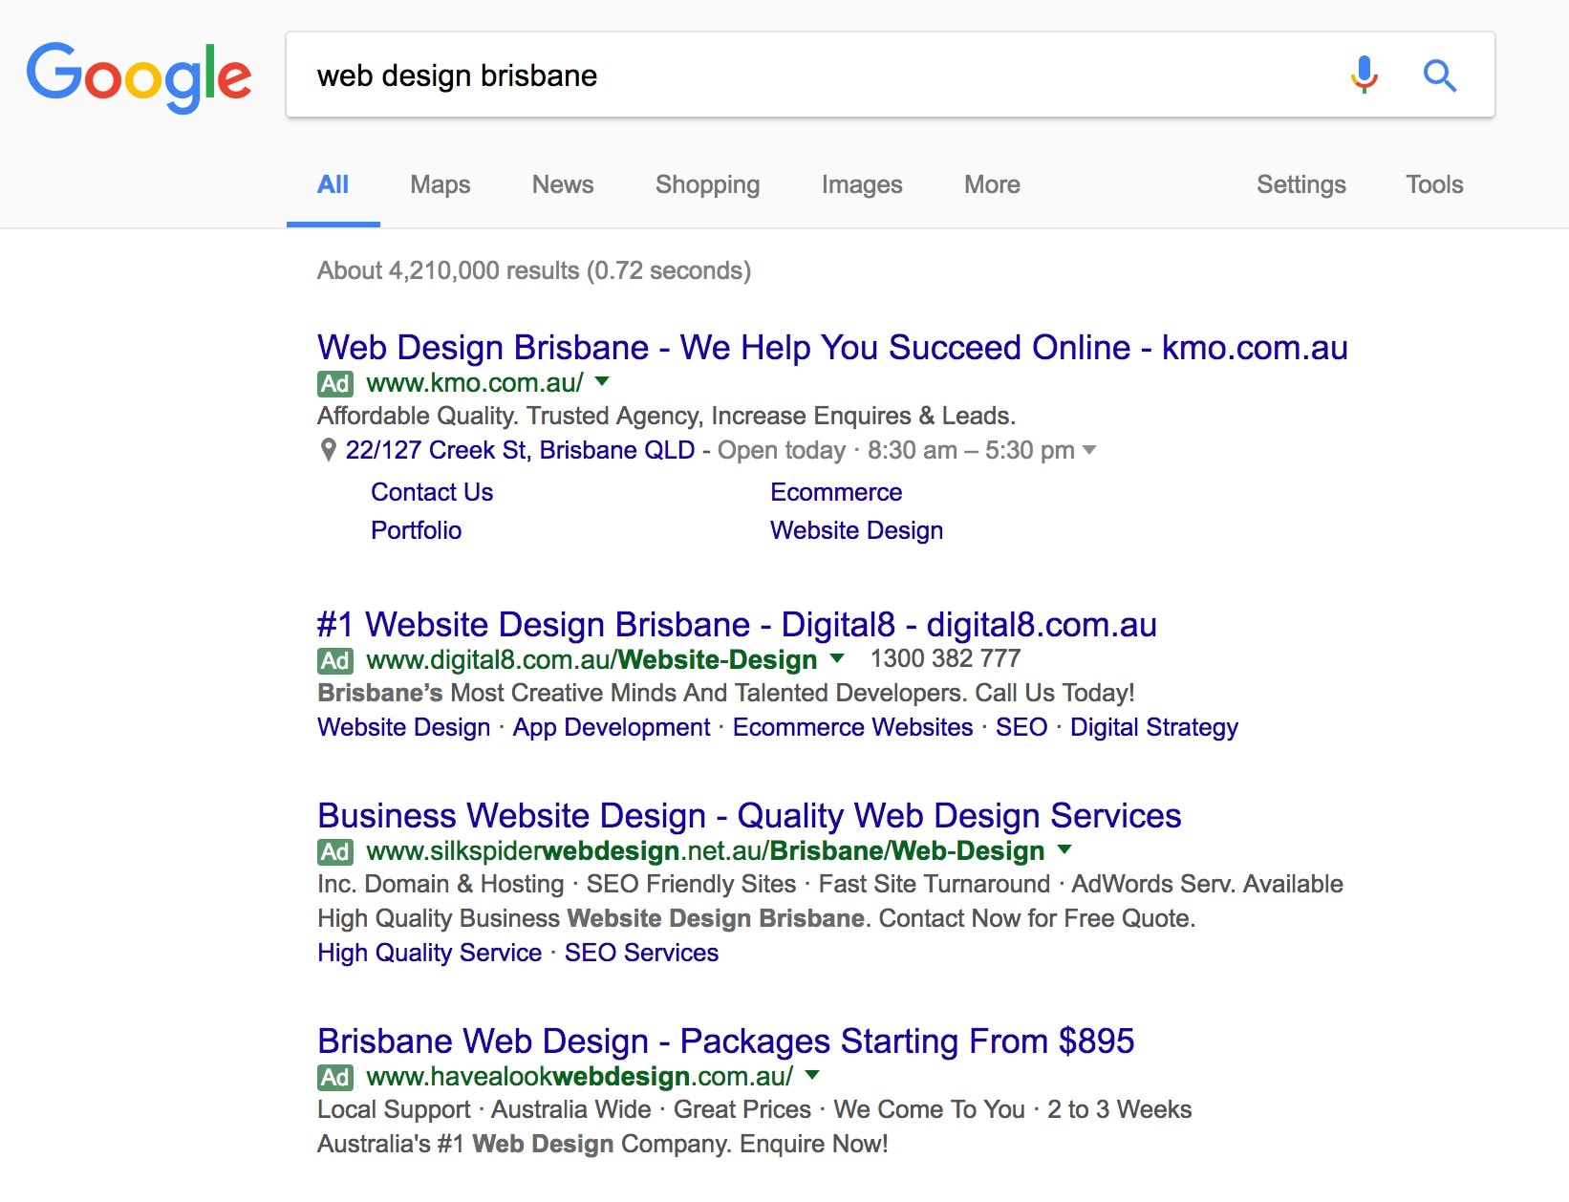The width and height of the screenshot is (1569, 1202).
Task: Switch to the Maps tab
Action: [x=440, y=184]
